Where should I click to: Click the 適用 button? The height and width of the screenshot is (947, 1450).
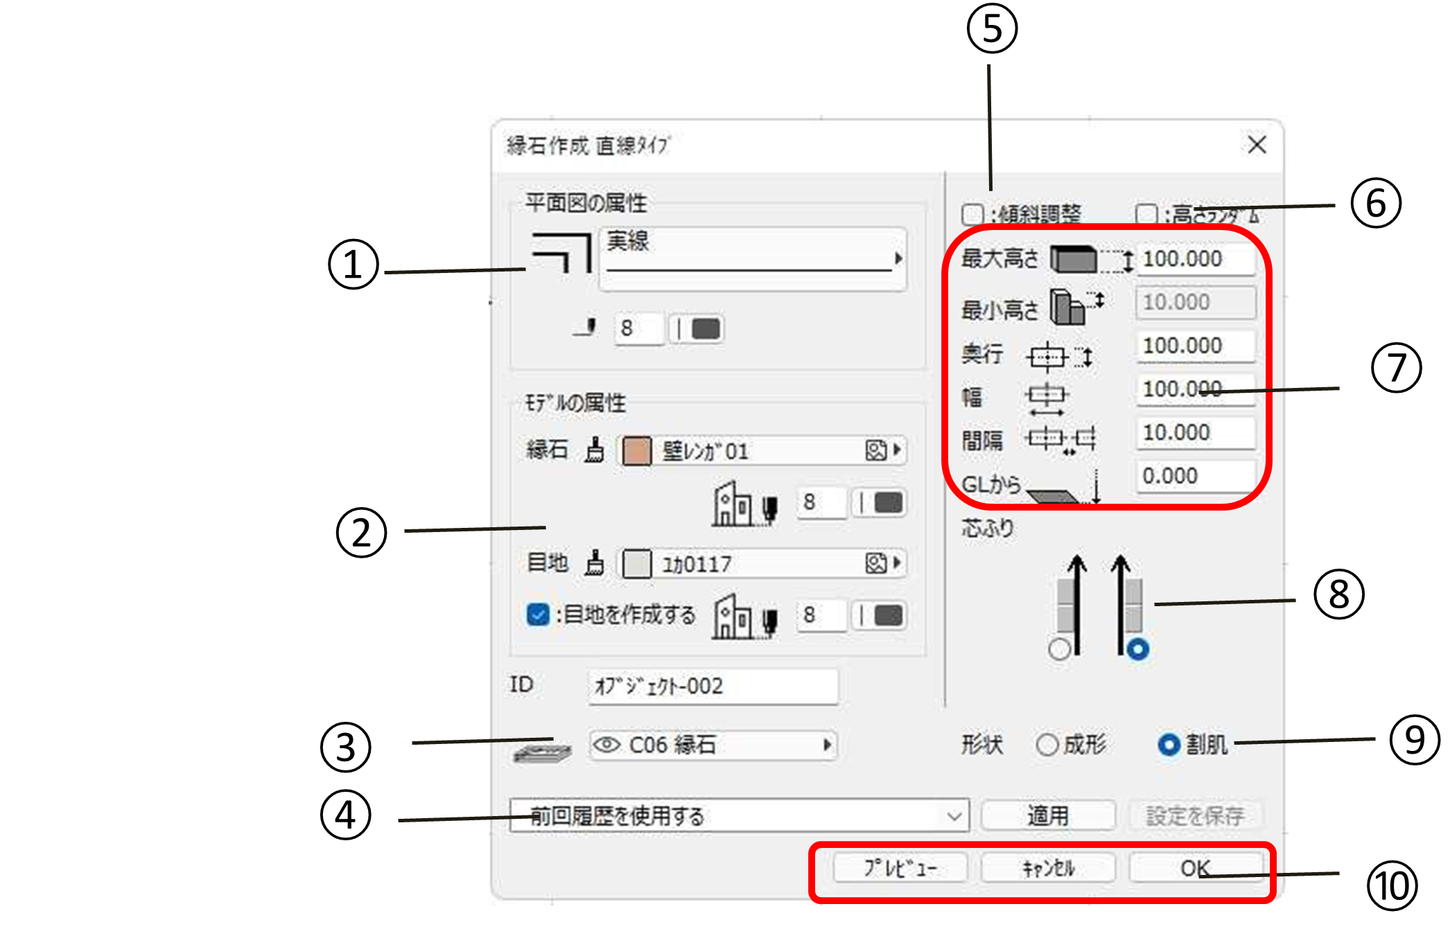pos(1047,815)
